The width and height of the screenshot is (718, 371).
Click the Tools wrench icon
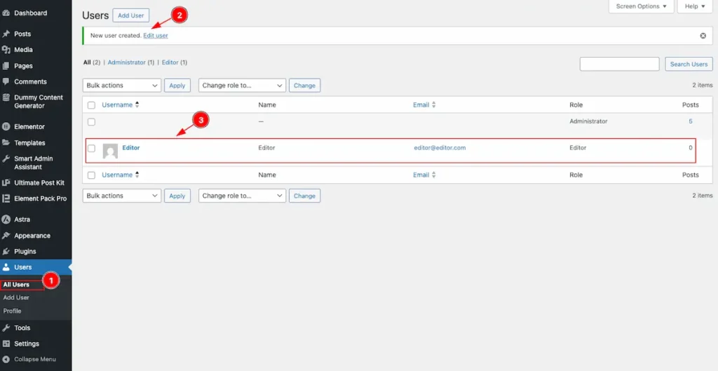pyautogui.click(x=6, y=328)
